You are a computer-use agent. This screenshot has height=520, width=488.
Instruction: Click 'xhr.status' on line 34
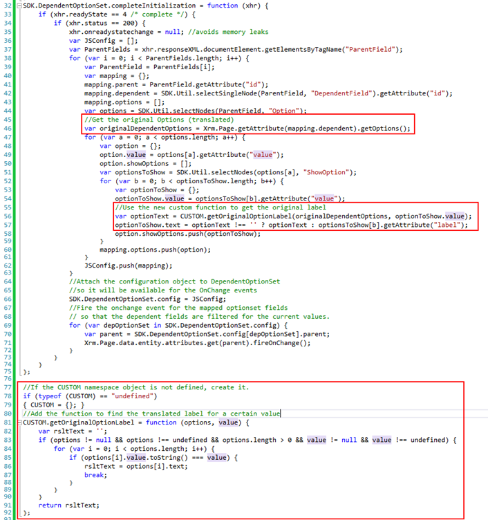[x=88, y=24]
